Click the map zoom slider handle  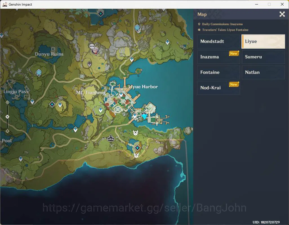pyautogui.click(x=7, y=117)
